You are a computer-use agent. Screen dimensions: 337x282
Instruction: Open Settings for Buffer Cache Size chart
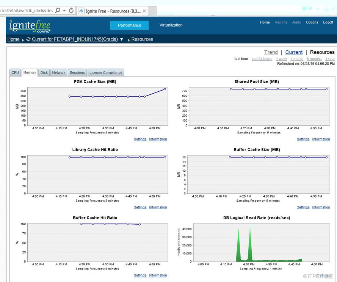coord(303,207)
